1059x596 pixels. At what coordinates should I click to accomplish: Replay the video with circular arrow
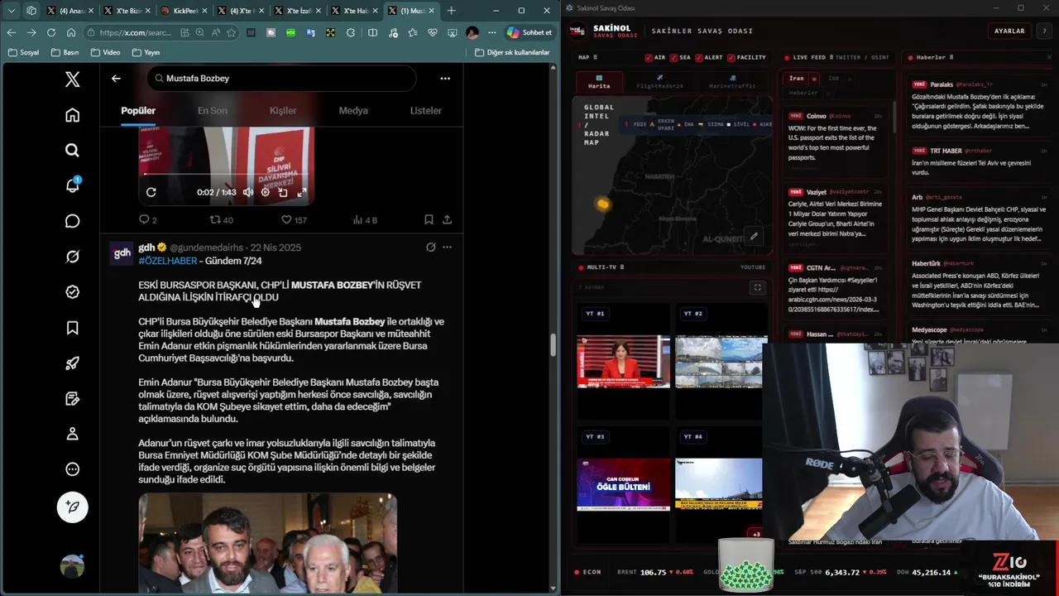(151, 192)
